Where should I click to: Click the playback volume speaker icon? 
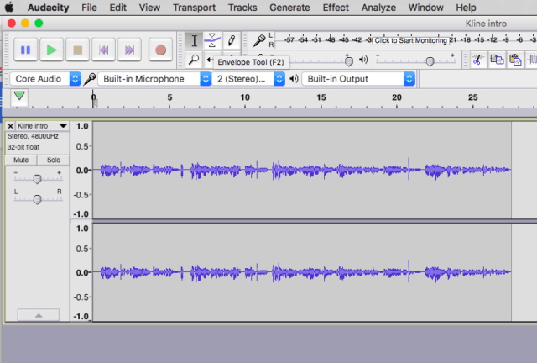363,60
